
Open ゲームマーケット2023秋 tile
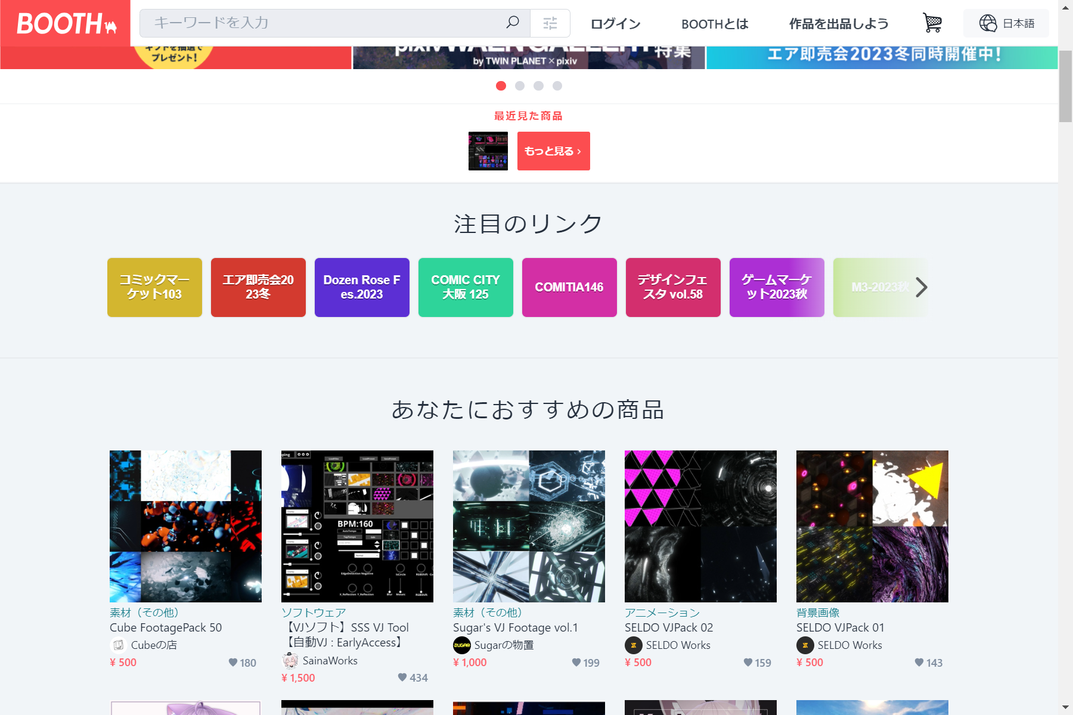(777, 287)
